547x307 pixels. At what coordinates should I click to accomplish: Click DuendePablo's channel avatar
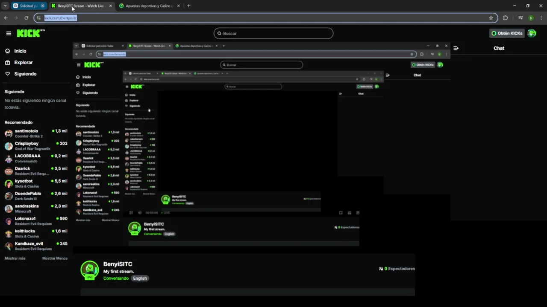click(9, 196)
